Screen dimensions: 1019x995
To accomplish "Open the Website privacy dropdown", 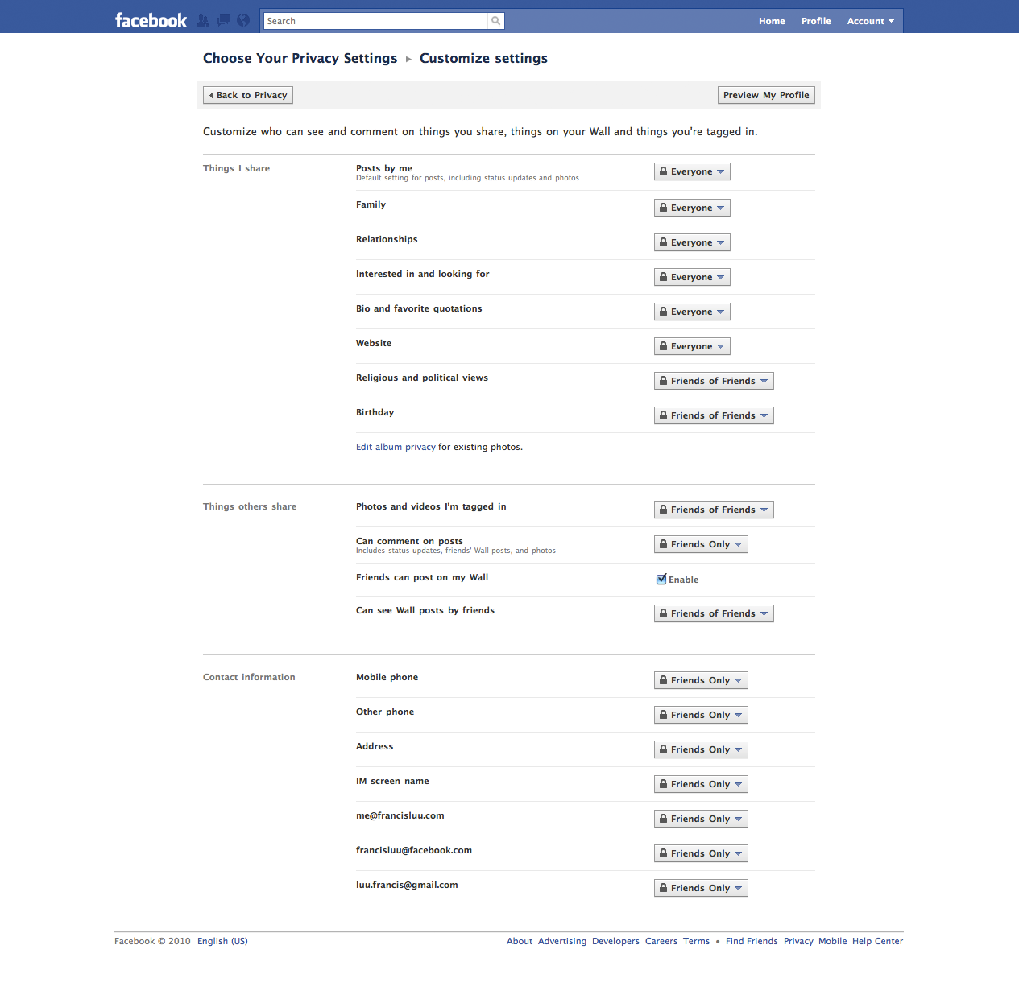I will coord(692,346).
